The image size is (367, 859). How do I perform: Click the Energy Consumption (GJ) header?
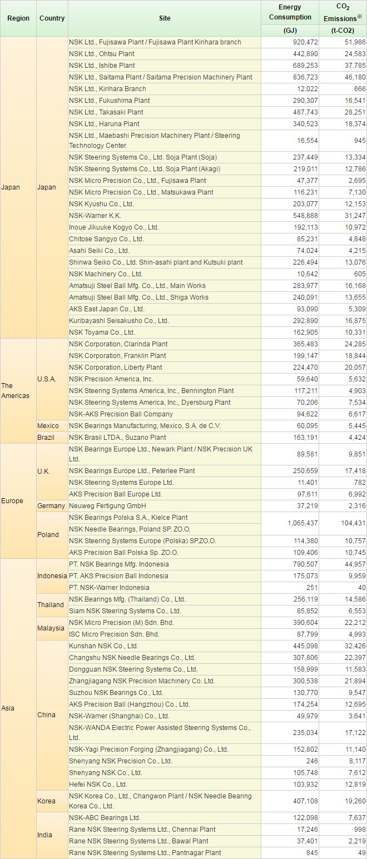coord(290,18)
